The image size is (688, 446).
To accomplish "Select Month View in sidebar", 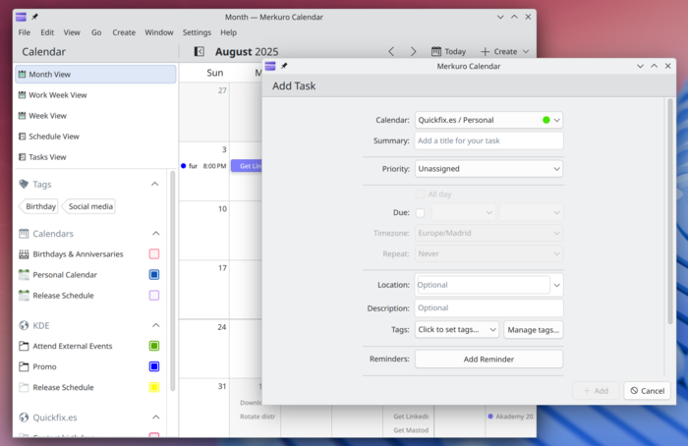I will pyautogui.click(x=95, y=74).
